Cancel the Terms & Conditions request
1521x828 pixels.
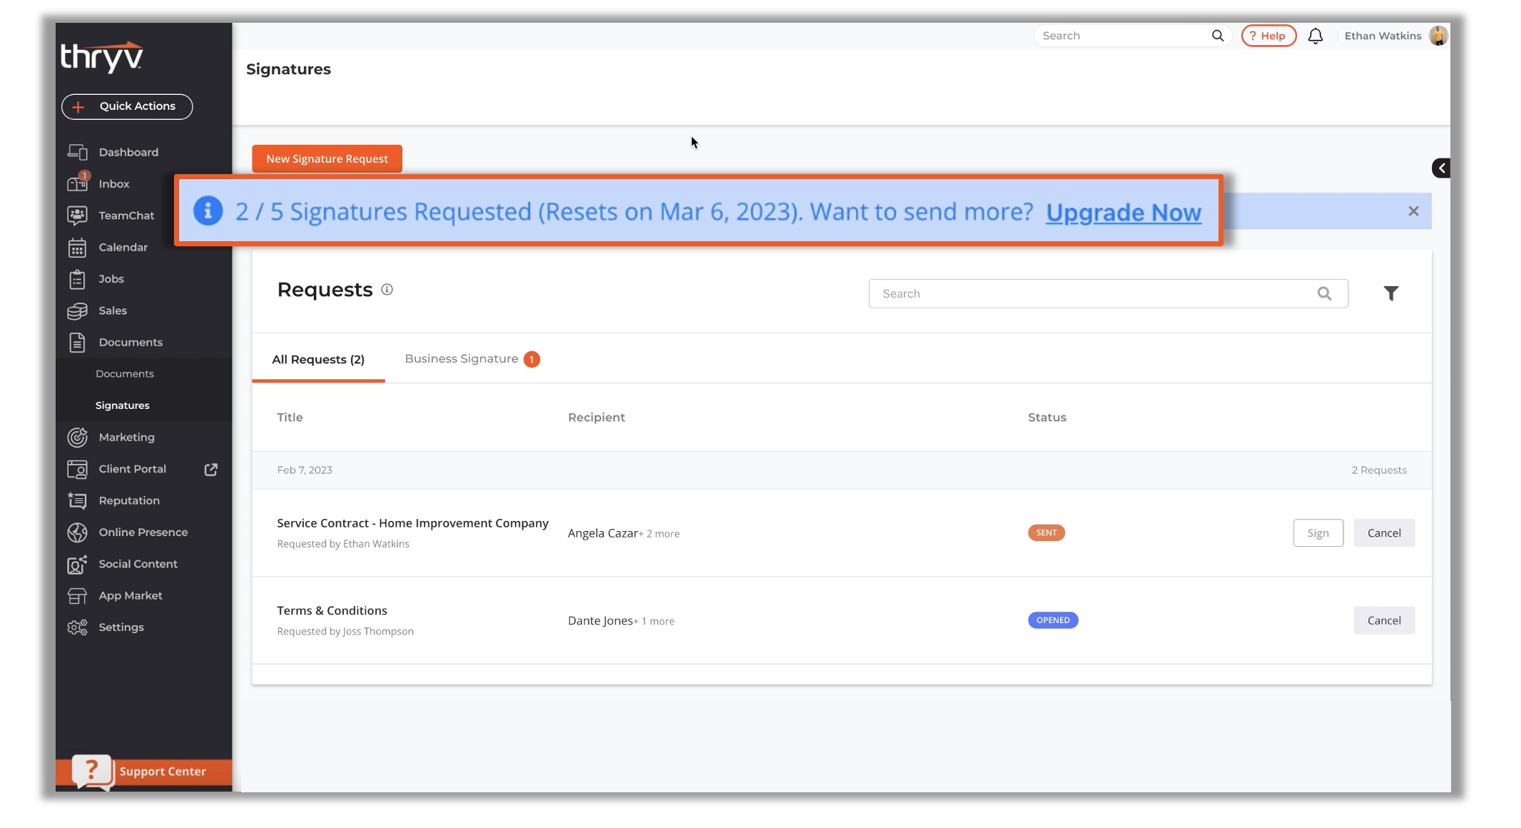click(1384, 620)
